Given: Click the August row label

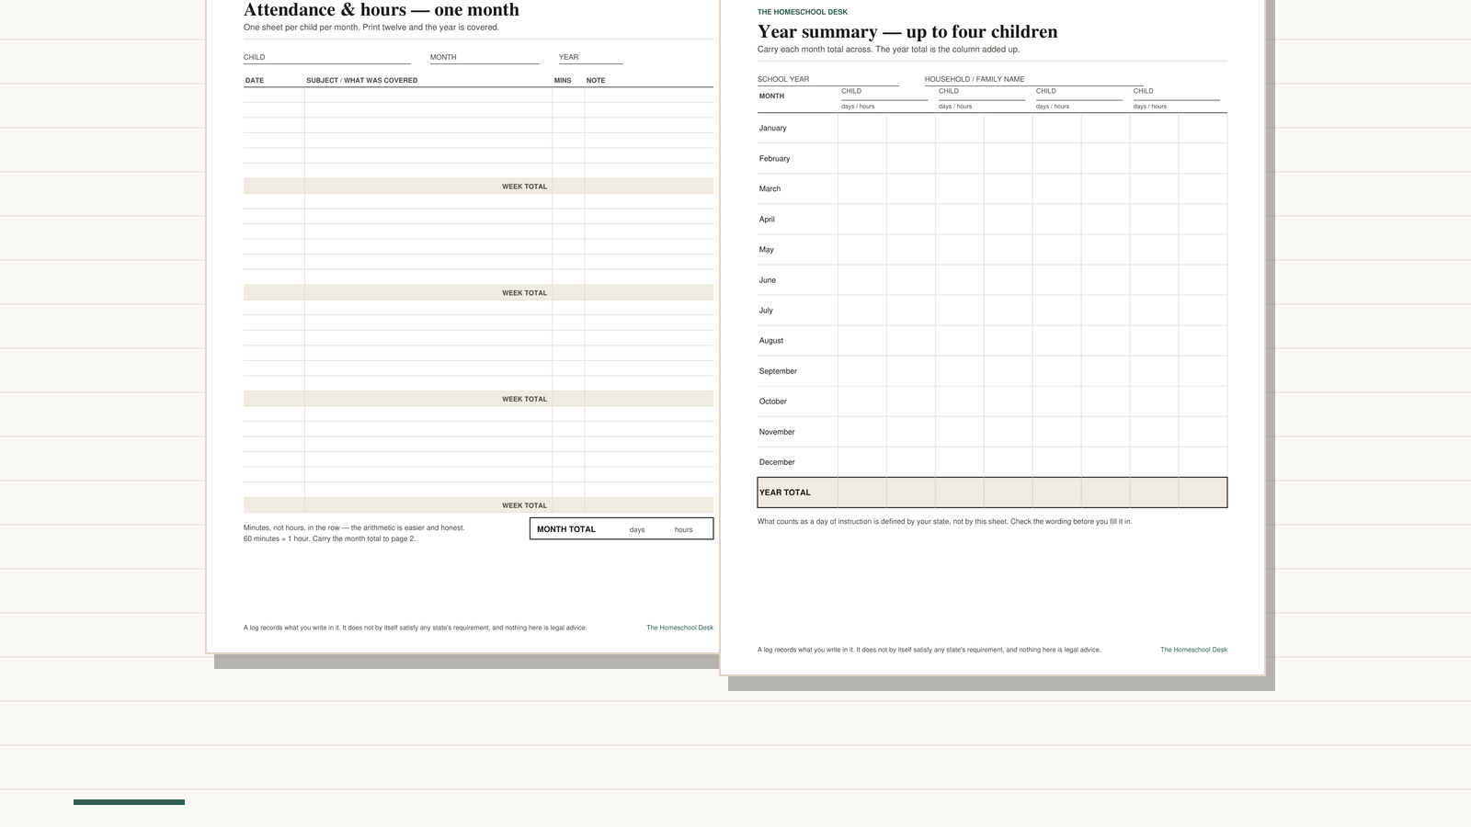Looking at the screenshot, I should (x=771, y=341).
